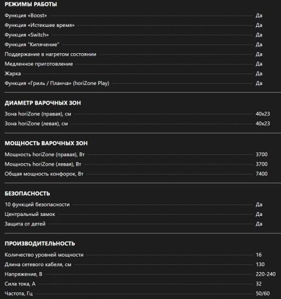Click the БЕЗОПАСНОСТЬ section heading

(x=28, y=193)
